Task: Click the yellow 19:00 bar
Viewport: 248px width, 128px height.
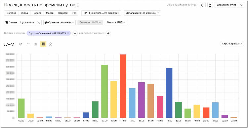Action: click(x=197, y=111)
